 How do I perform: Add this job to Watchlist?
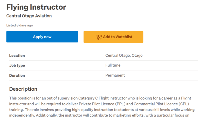[113, 37]
